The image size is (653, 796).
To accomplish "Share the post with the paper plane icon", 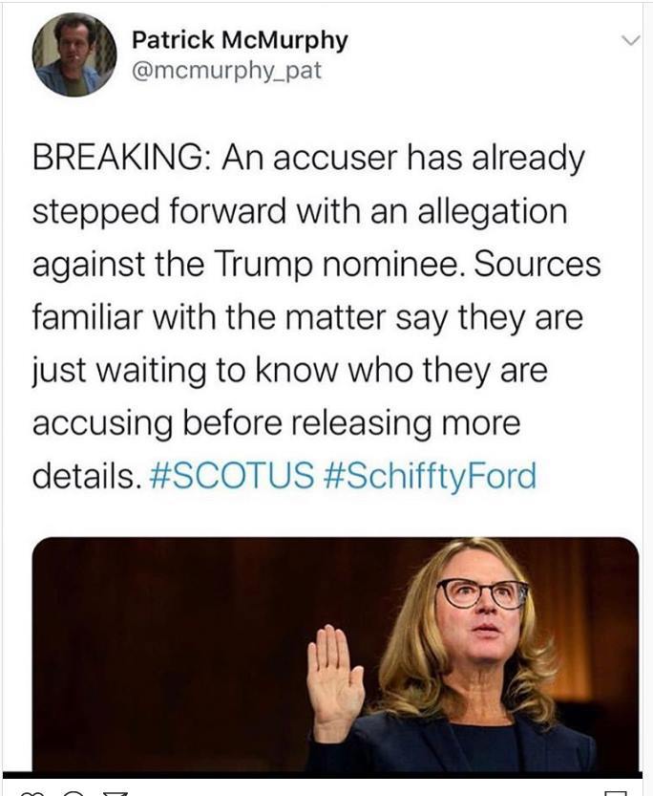I will coord(116,793).
